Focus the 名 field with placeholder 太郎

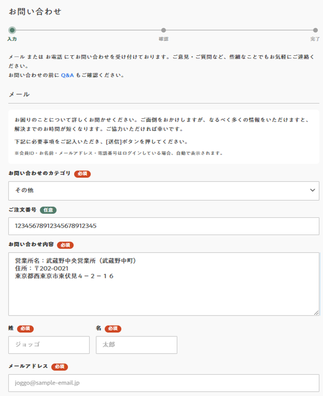pos(136,345)
